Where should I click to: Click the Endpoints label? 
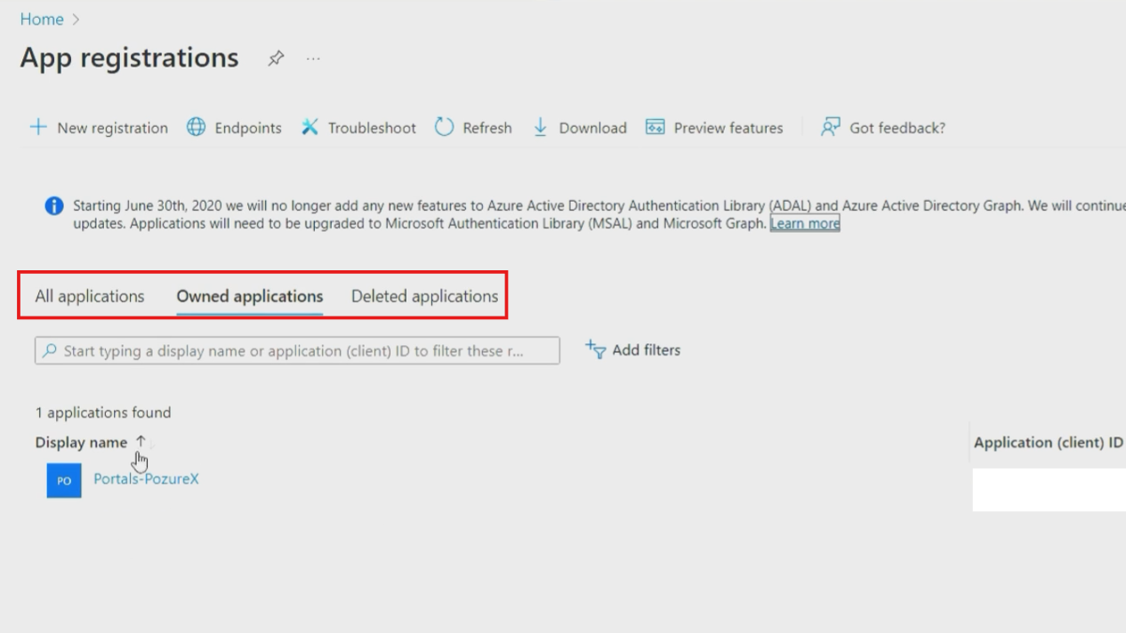pyautogui.click(x=248, y=128)
